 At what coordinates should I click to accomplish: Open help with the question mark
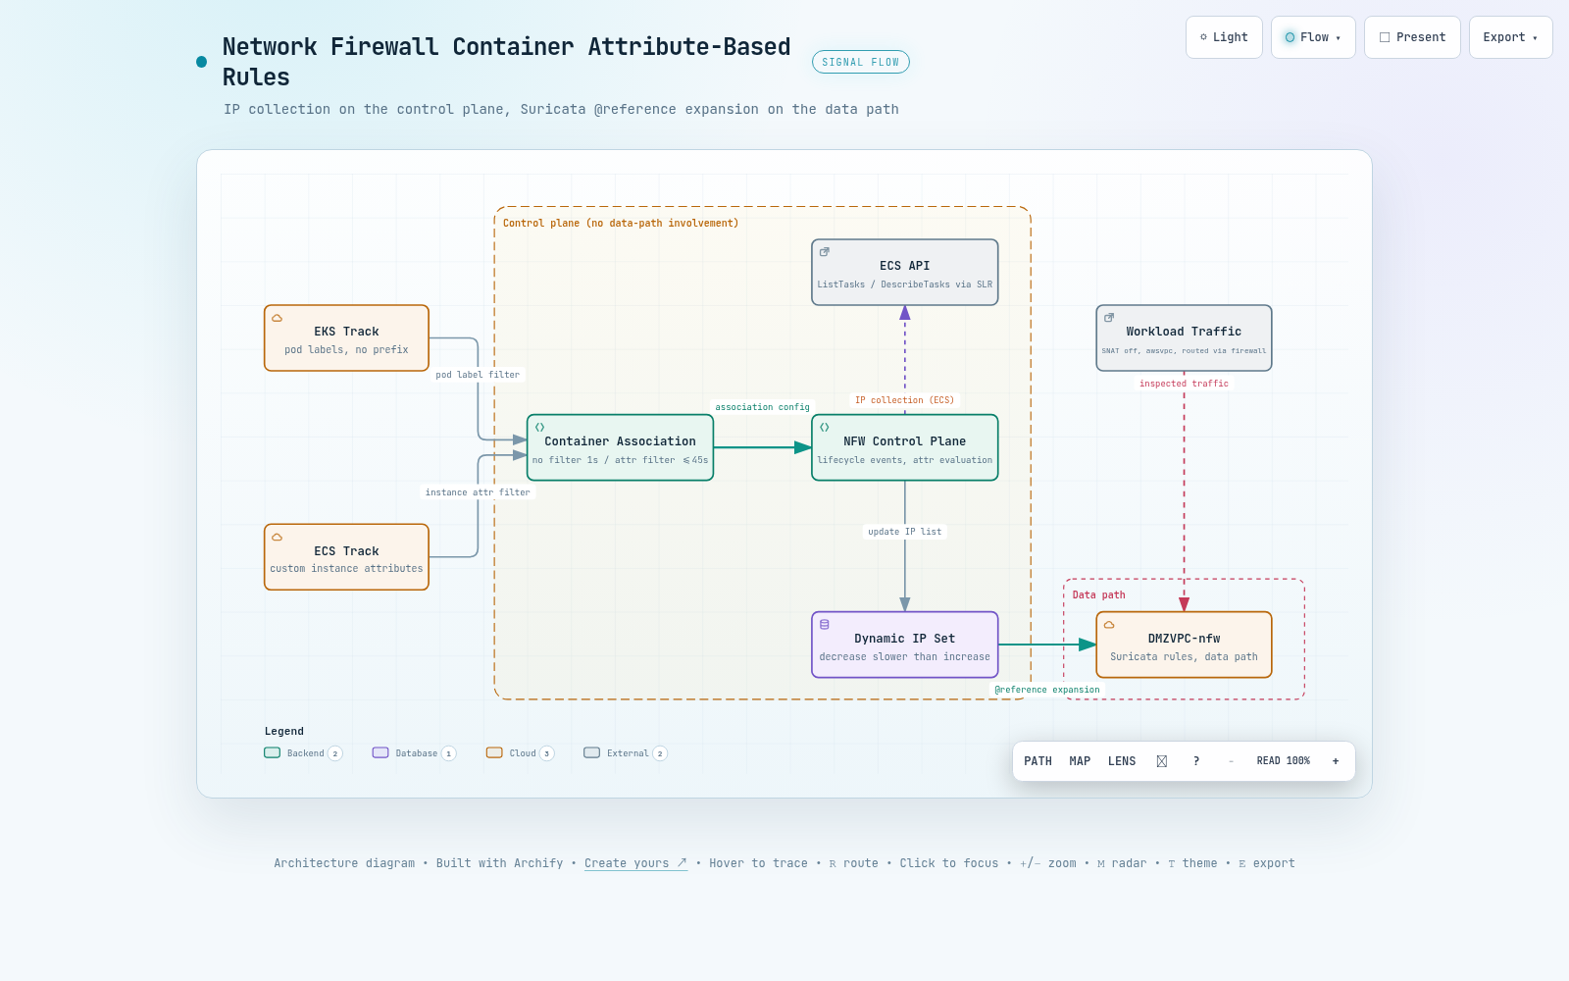point(1196,761)
